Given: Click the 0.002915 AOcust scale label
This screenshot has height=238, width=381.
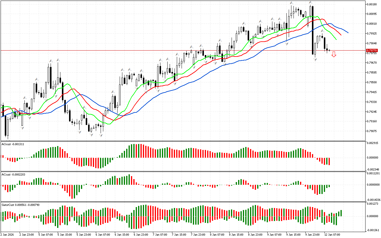Looking at the screenshot, I should 372,143.
